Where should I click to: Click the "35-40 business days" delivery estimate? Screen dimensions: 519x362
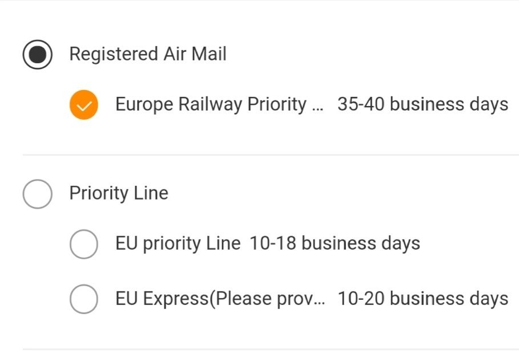coord(423,104)
